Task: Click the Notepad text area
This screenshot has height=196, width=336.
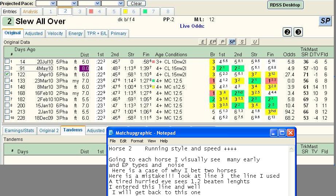Action: (x=198, y=171)
